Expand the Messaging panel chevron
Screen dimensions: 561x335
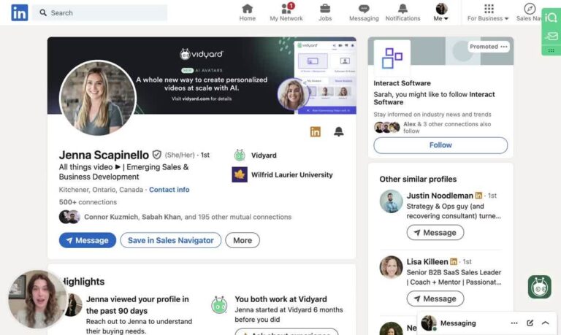pyautogui.click(x=545, y=323)
